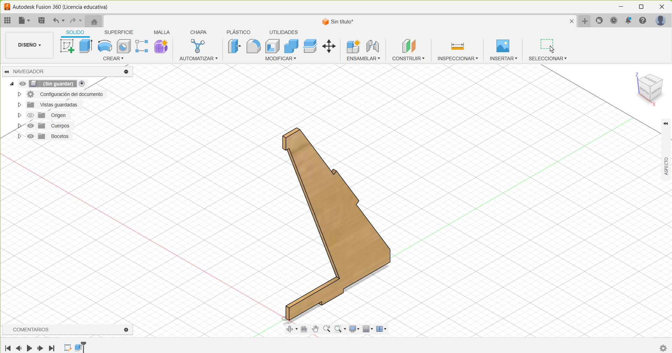
Task: Expand the Cuerpos node
Action: (x=19, y=126)
